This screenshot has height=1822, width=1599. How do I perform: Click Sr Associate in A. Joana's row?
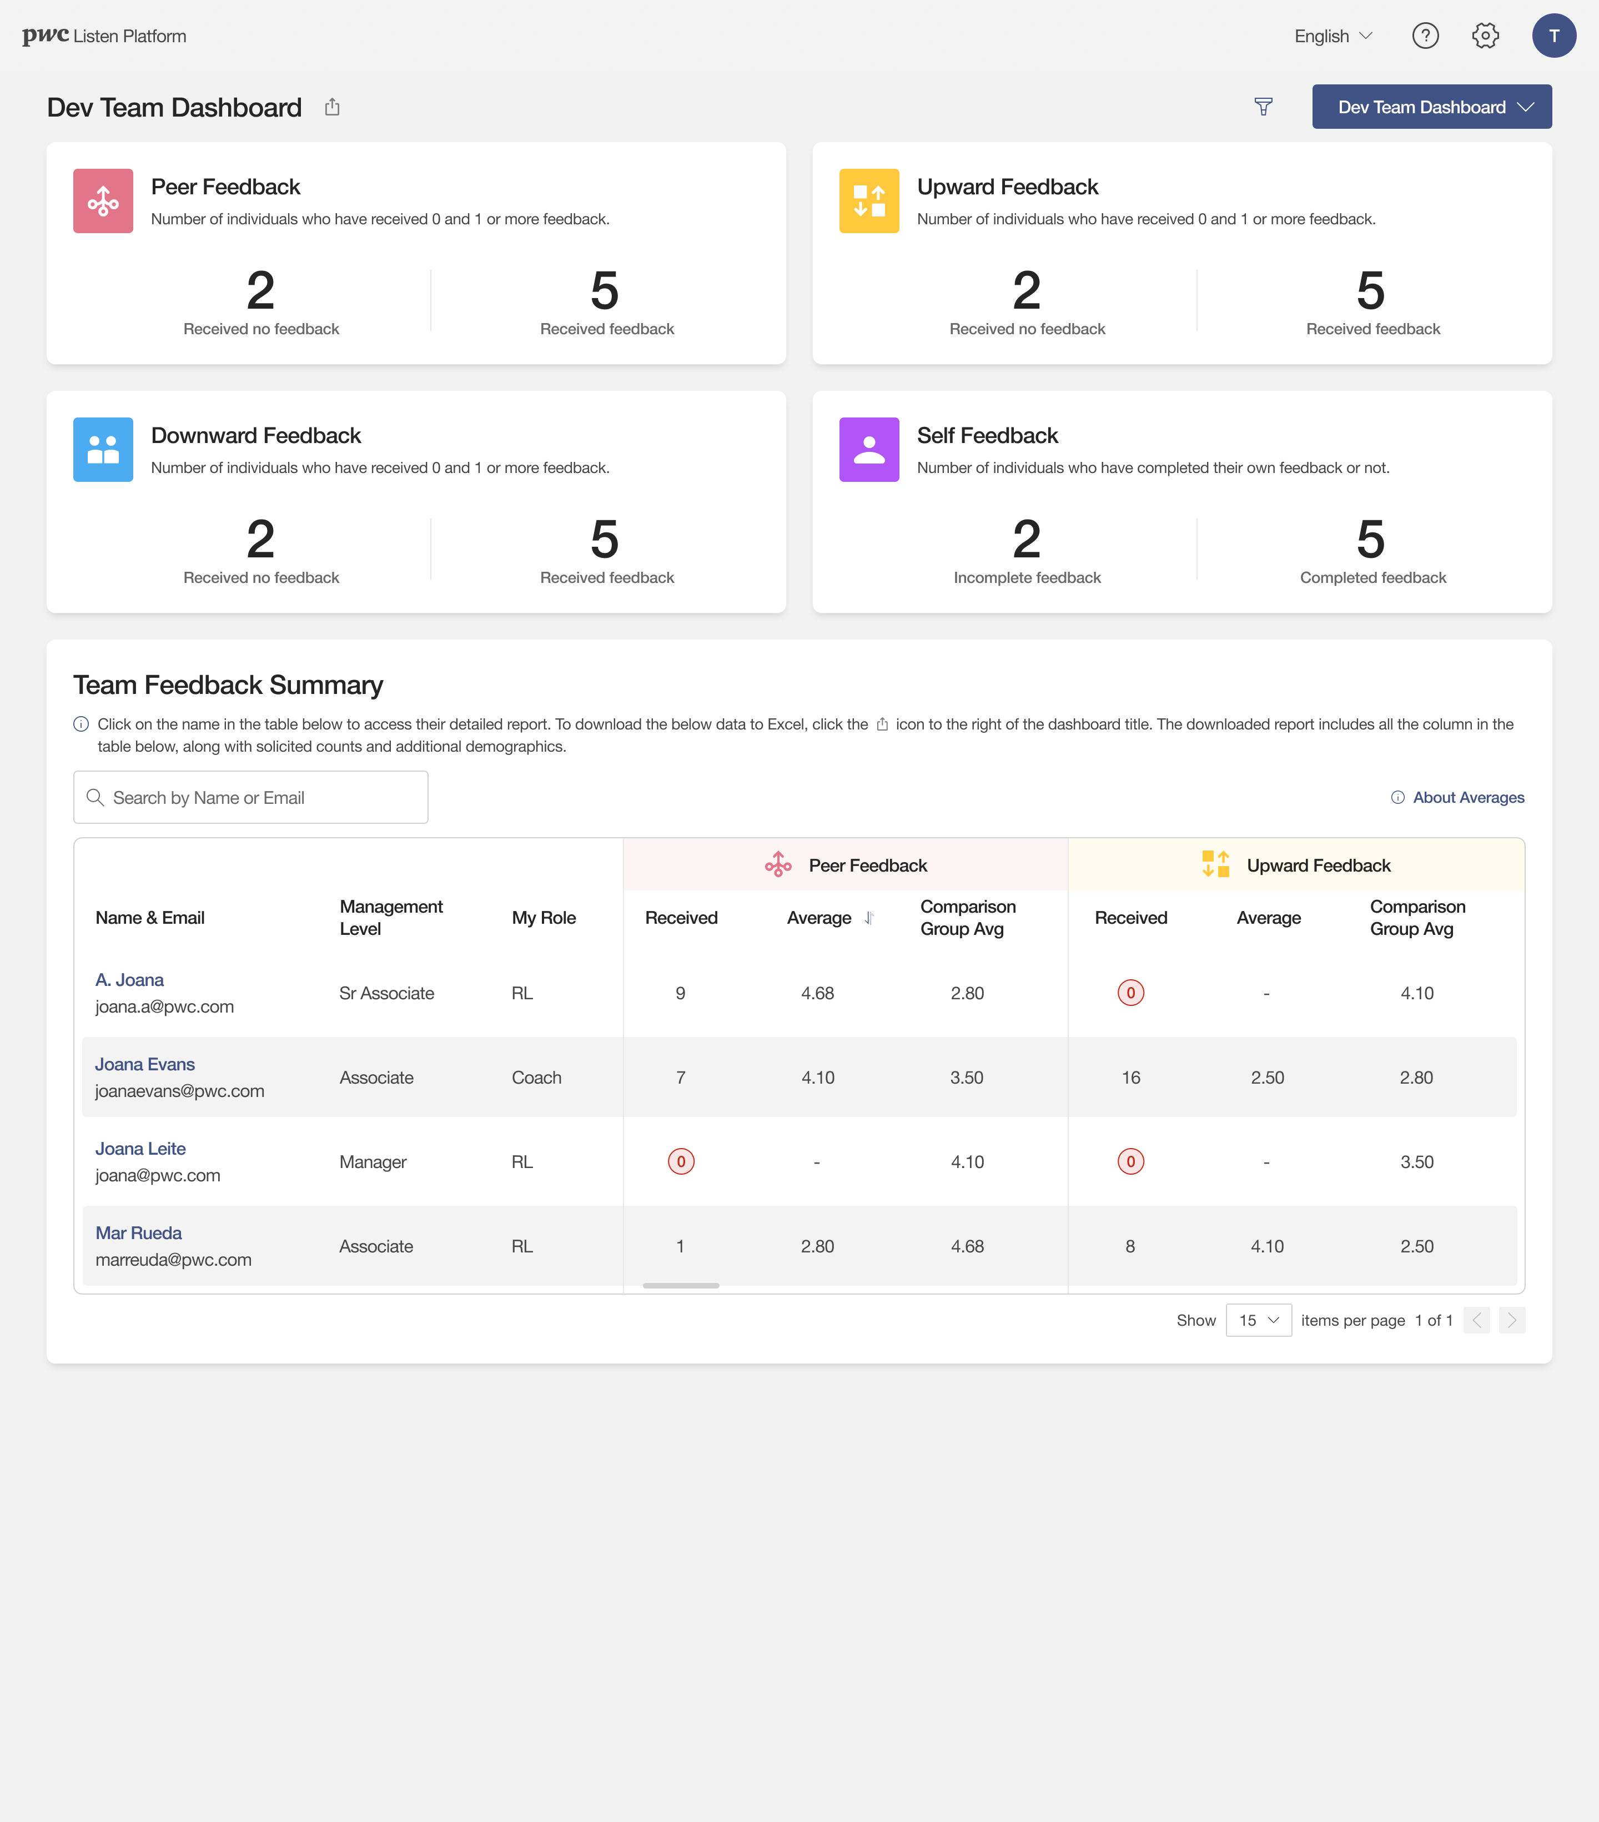[x=387, y=993]
